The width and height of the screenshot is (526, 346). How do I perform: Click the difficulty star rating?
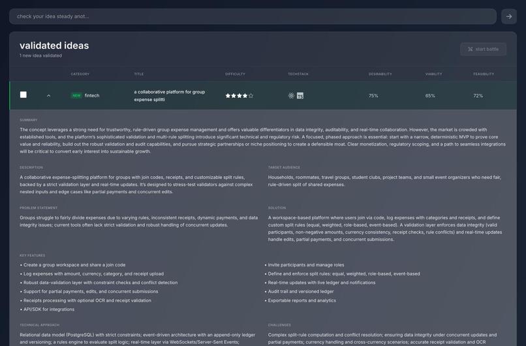(x=240, y=96)
